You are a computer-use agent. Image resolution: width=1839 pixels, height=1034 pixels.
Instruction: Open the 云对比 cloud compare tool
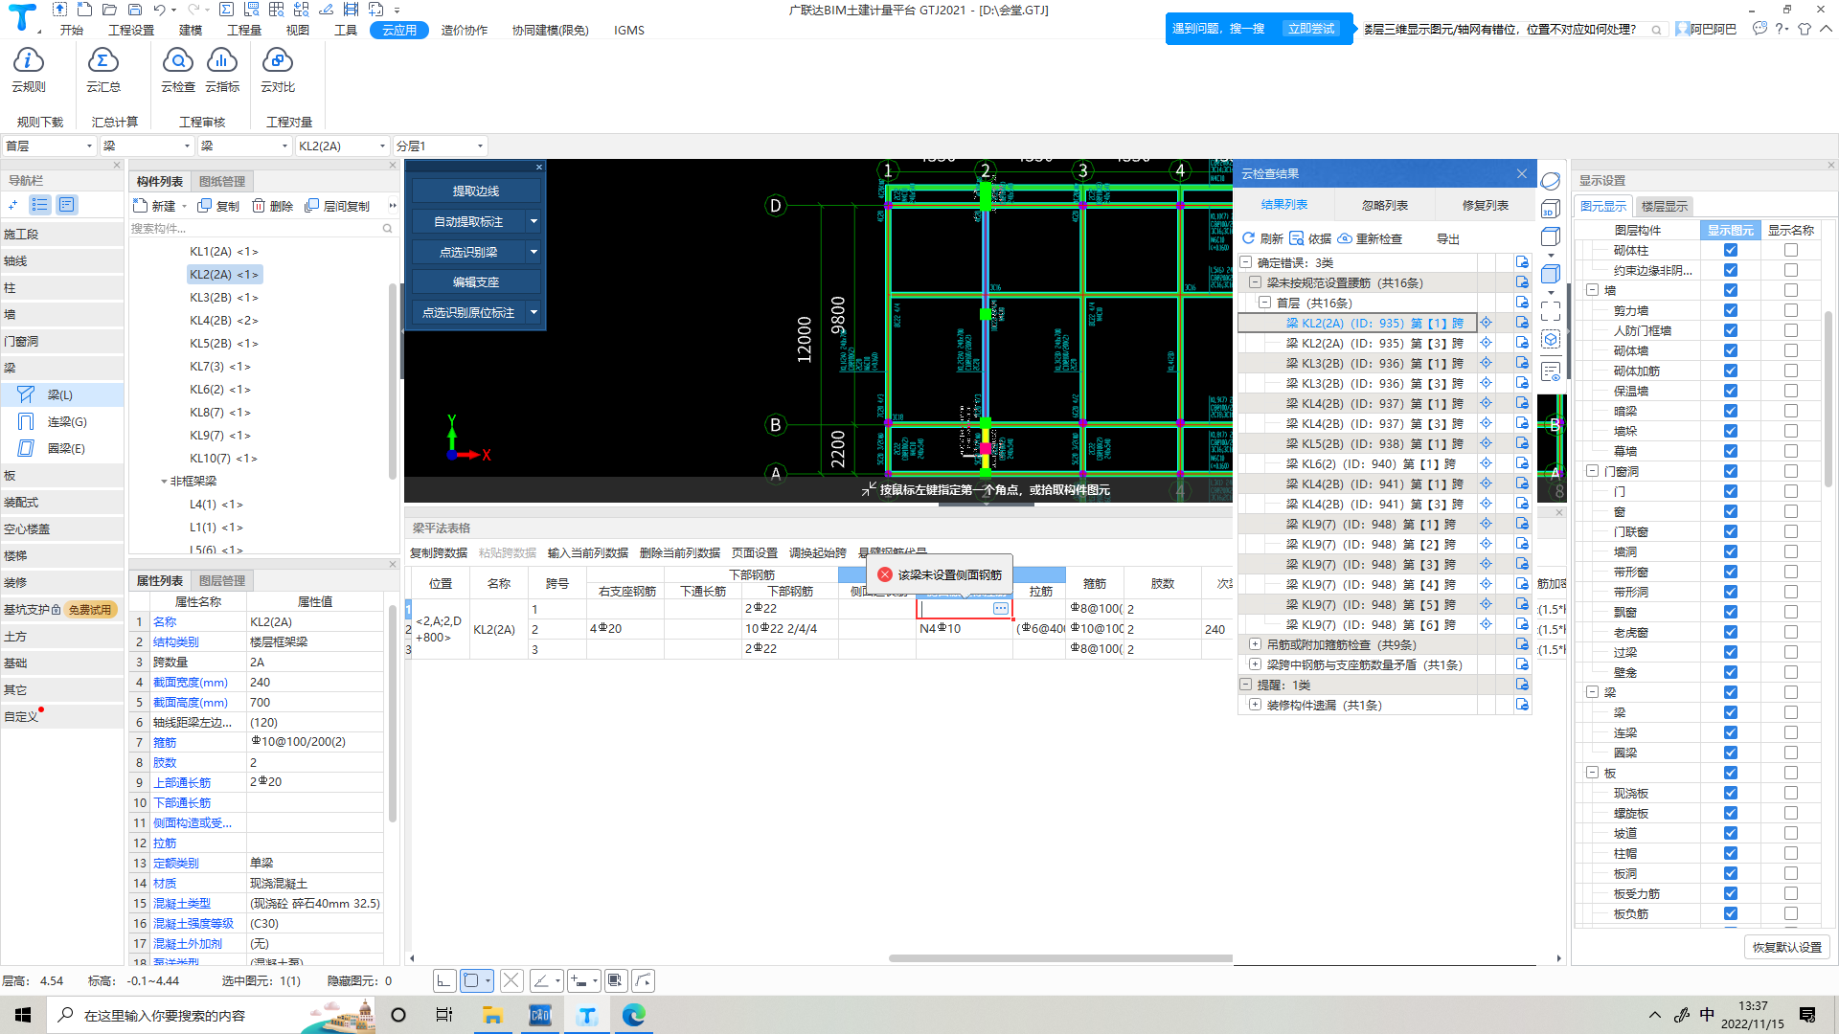pyautogui.click(x=278, y=69)
